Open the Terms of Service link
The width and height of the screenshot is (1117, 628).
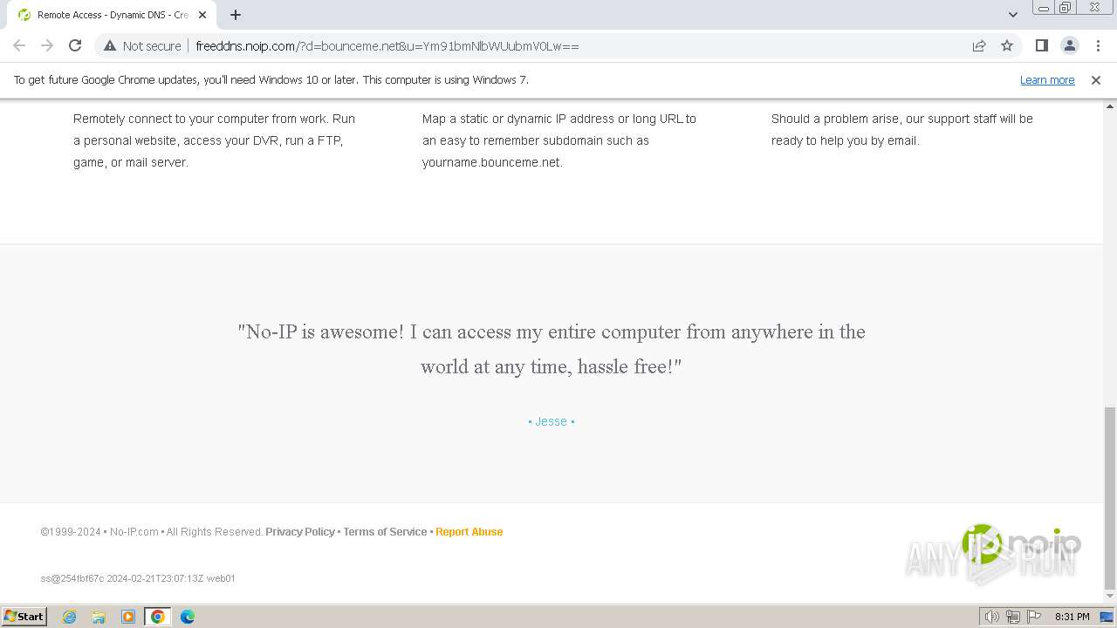[x=385, y=531]
